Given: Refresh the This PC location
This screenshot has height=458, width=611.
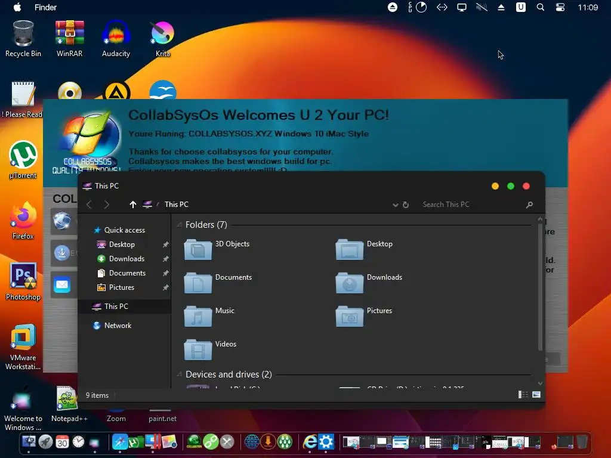Looking at the screenshot, I should (x=406, y=205).
